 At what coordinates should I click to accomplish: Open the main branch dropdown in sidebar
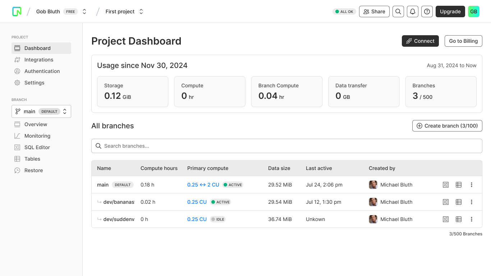41,111
